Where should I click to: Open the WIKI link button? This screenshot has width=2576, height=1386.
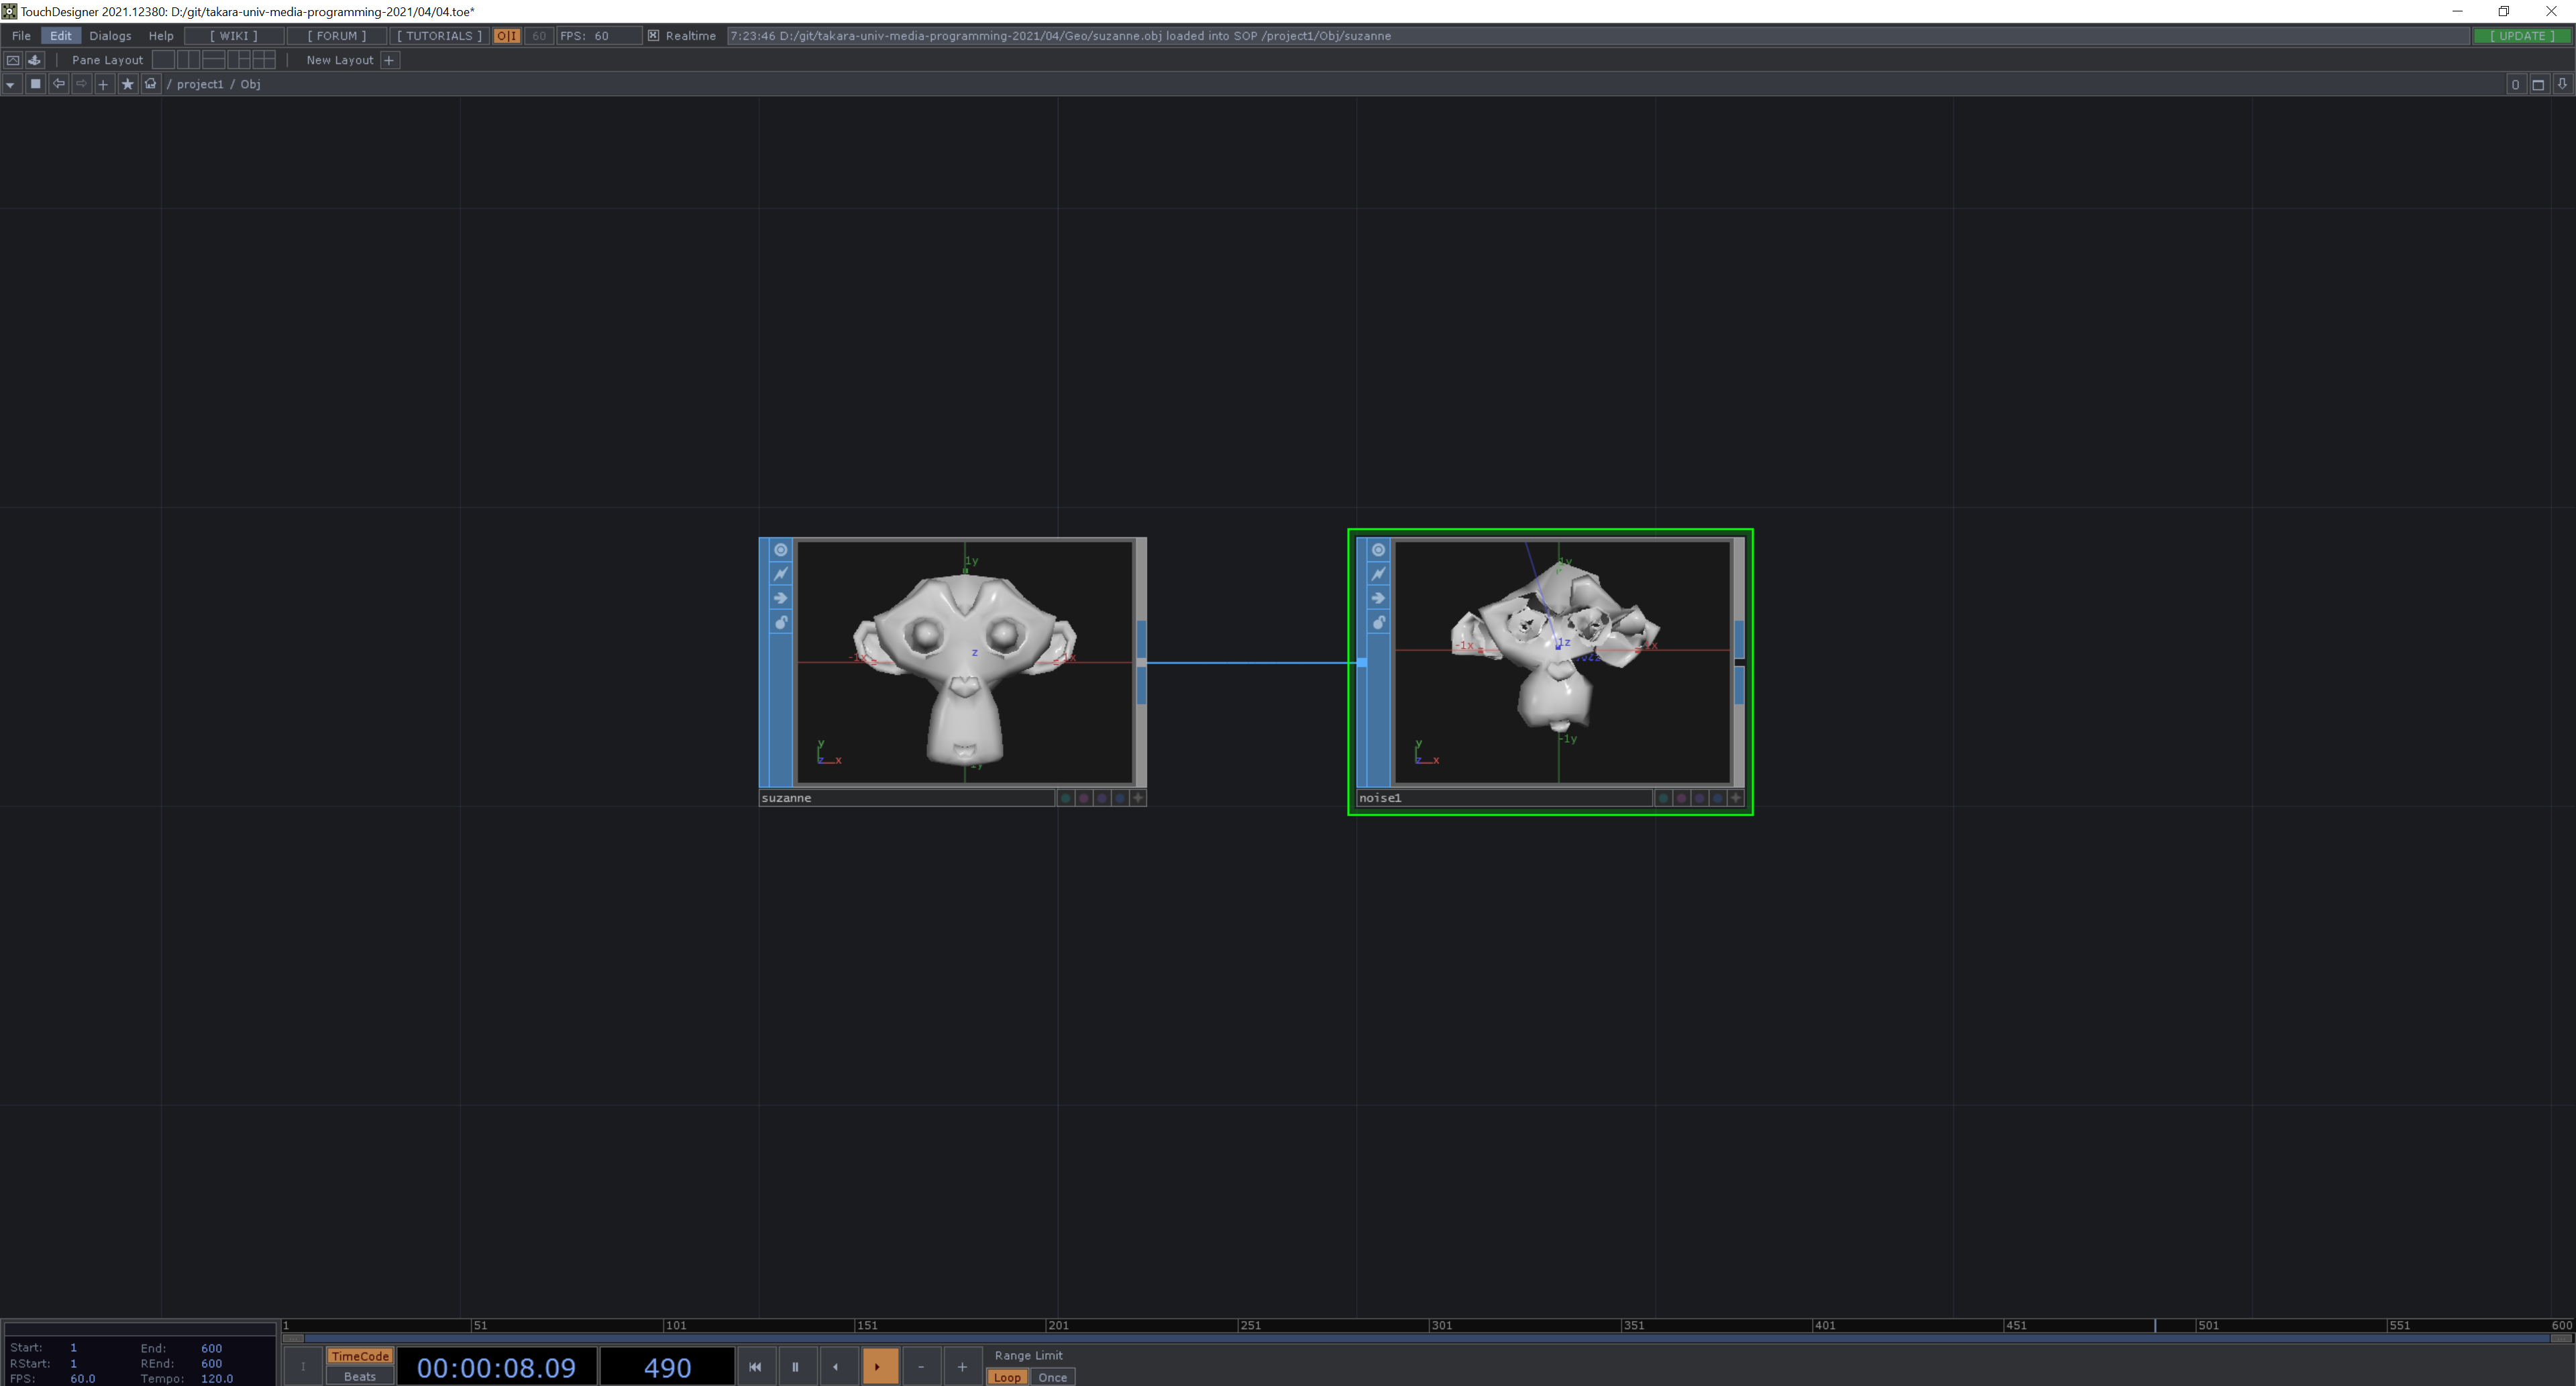point(234,36)
